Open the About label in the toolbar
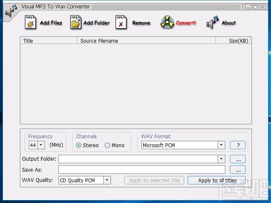The width and height of the screenshot is (271, 203). pos(229,23)
